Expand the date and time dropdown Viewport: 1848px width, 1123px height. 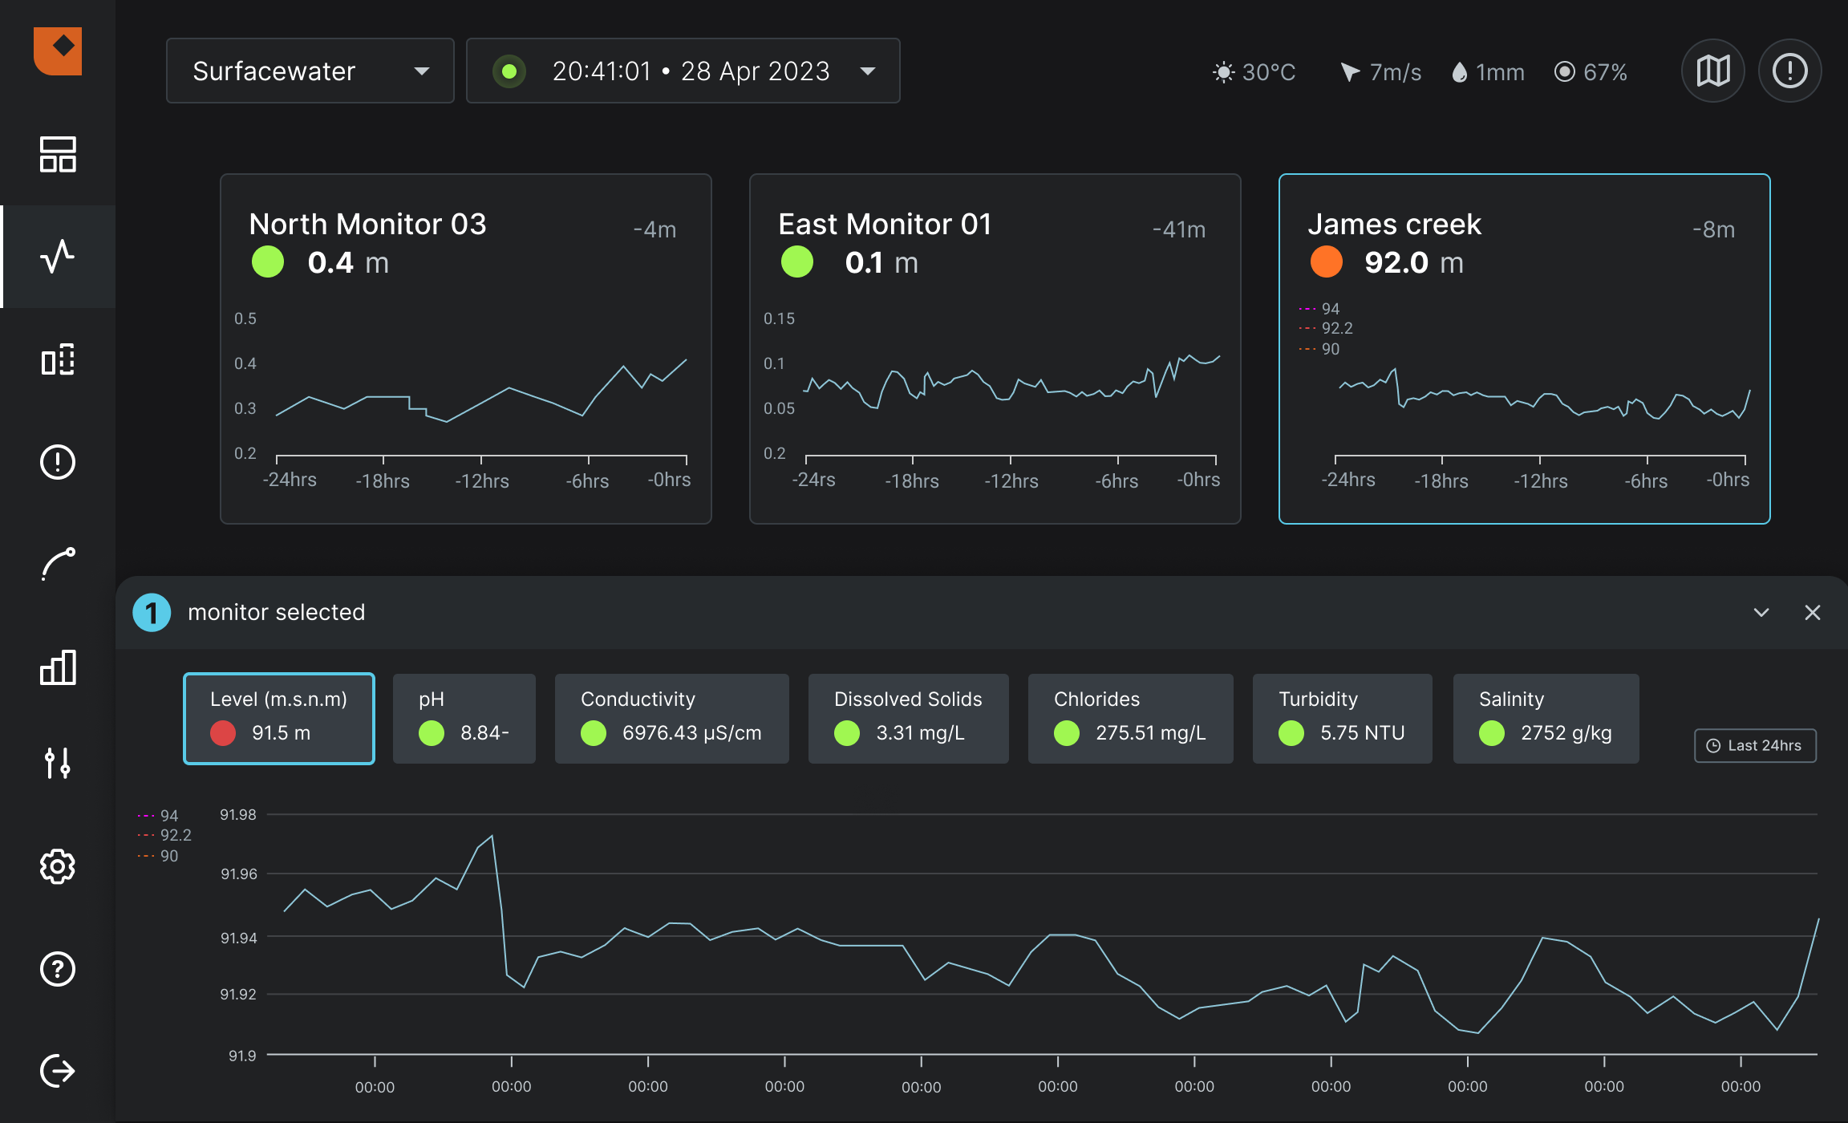tap(683, 71)
